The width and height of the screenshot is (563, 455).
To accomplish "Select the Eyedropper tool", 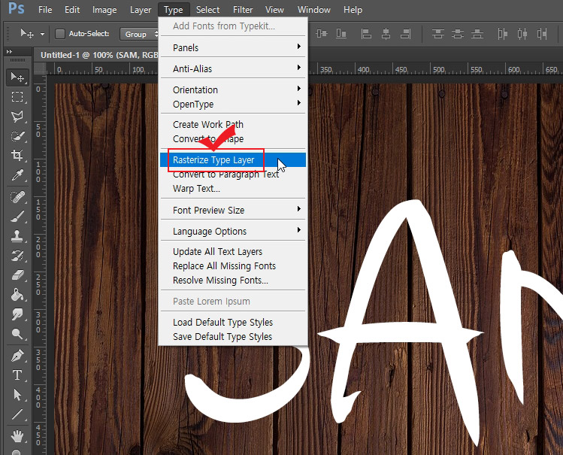I will pyautogui.click(x=17, y=175).
